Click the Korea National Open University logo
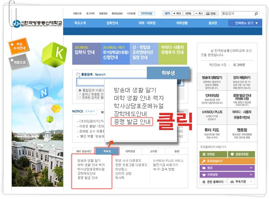 [x=37, y=24]
